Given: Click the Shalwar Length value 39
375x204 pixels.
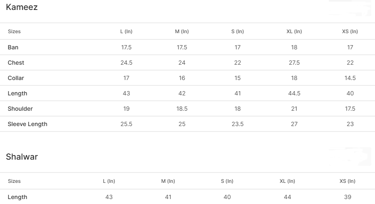Looking at the screenshot, I should click(348, 197).
